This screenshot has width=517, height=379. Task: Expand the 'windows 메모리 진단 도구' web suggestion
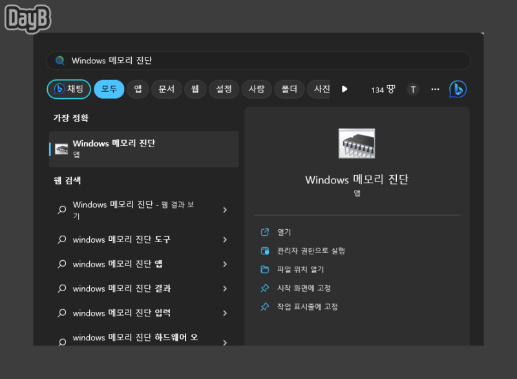[x=226, y=240]
